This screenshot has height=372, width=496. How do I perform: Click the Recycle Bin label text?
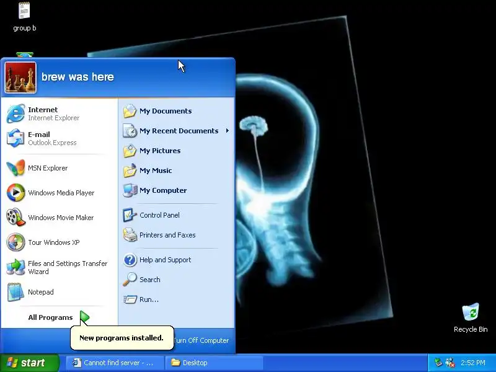471,329
